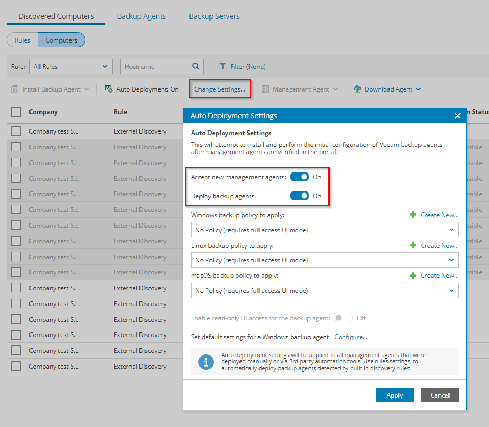Open the Backup Servers tab
Screen dimensions: 489x427
coord(214,16)
